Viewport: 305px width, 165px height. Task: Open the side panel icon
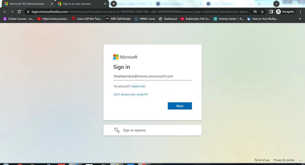coord(271,12)
